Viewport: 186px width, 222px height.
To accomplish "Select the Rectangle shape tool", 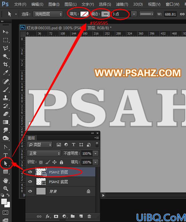I will 6,172.
